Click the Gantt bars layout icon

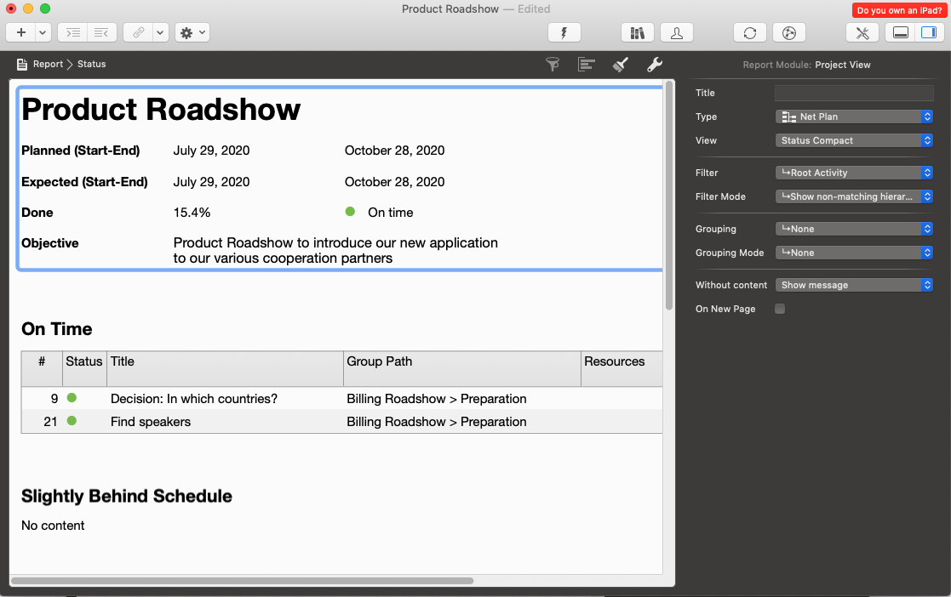click(x=586, y=65)
